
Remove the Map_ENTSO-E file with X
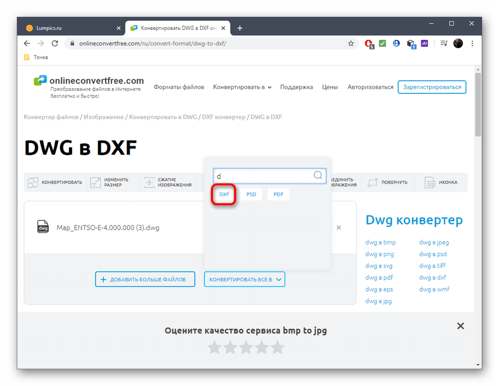pos(339,228)
